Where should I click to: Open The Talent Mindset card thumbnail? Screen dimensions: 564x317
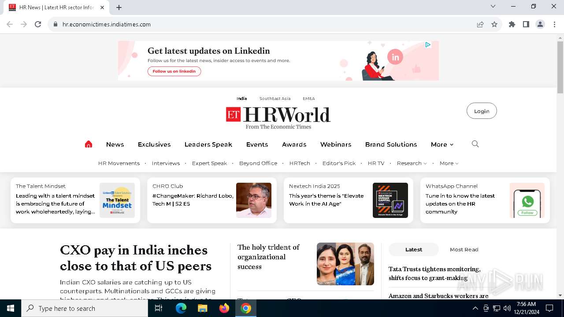click(117, 200)
